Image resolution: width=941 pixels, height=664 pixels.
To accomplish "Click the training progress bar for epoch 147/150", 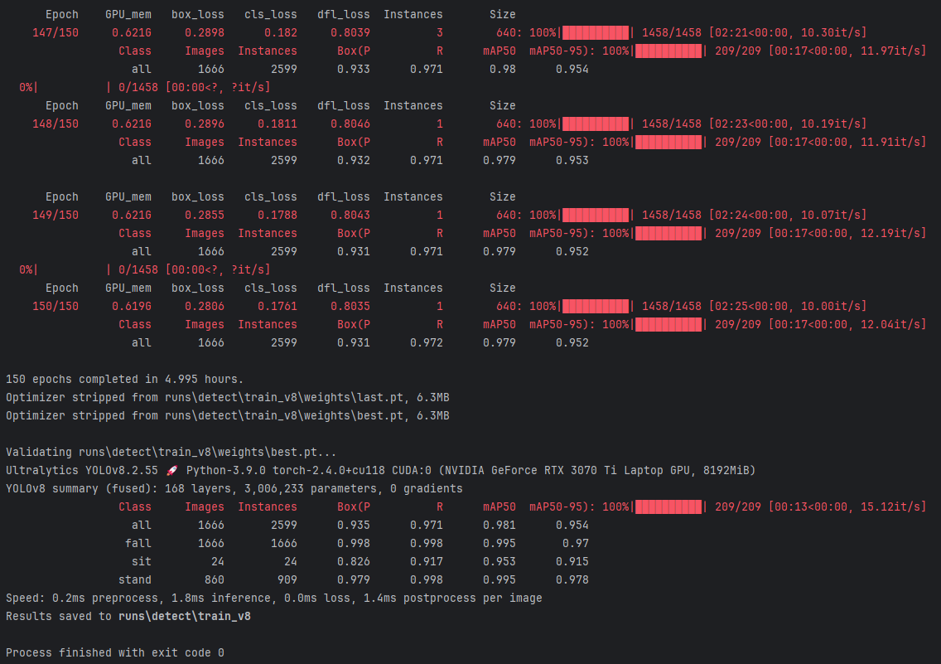I will pyautogui.click(x=596, y=32).
